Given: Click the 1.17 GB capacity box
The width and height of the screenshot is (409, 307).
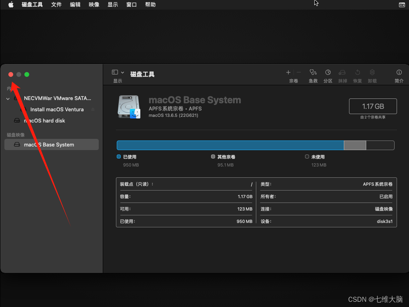Looking at the screenshot, I should 373,106.
